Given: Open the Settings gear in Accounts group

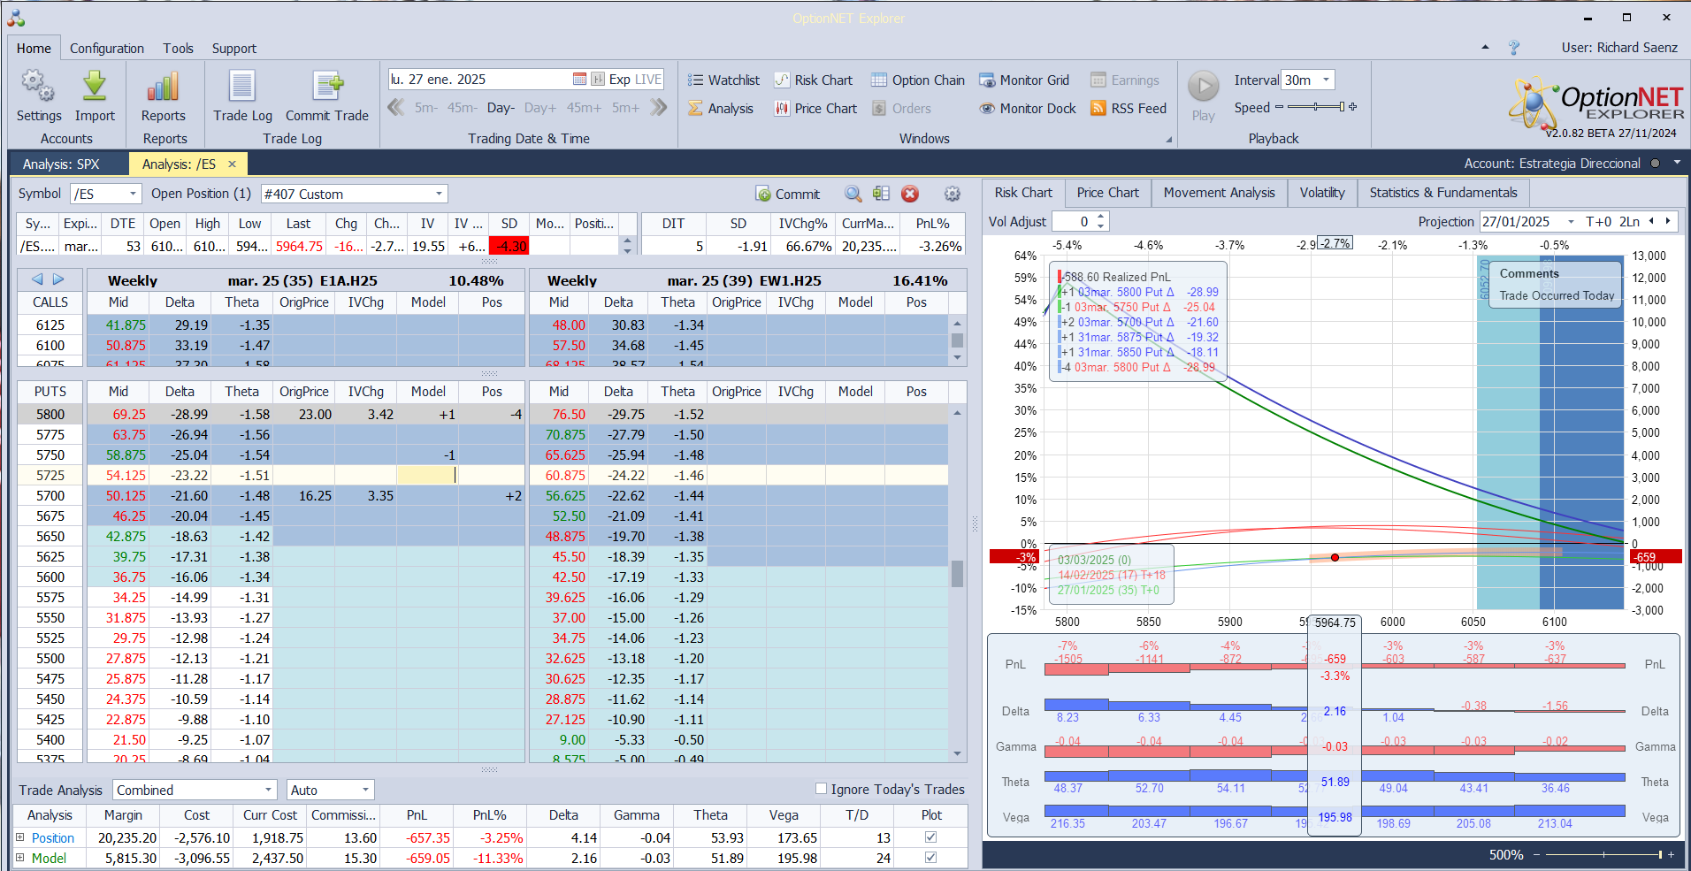Looking at the screenshot, I should [x=38, y=96].
